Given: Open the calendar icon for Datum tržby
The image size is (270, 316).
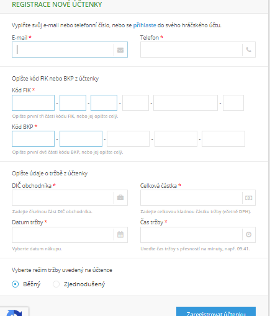Looking at the screenshot, I should click(x=120, y=235).
